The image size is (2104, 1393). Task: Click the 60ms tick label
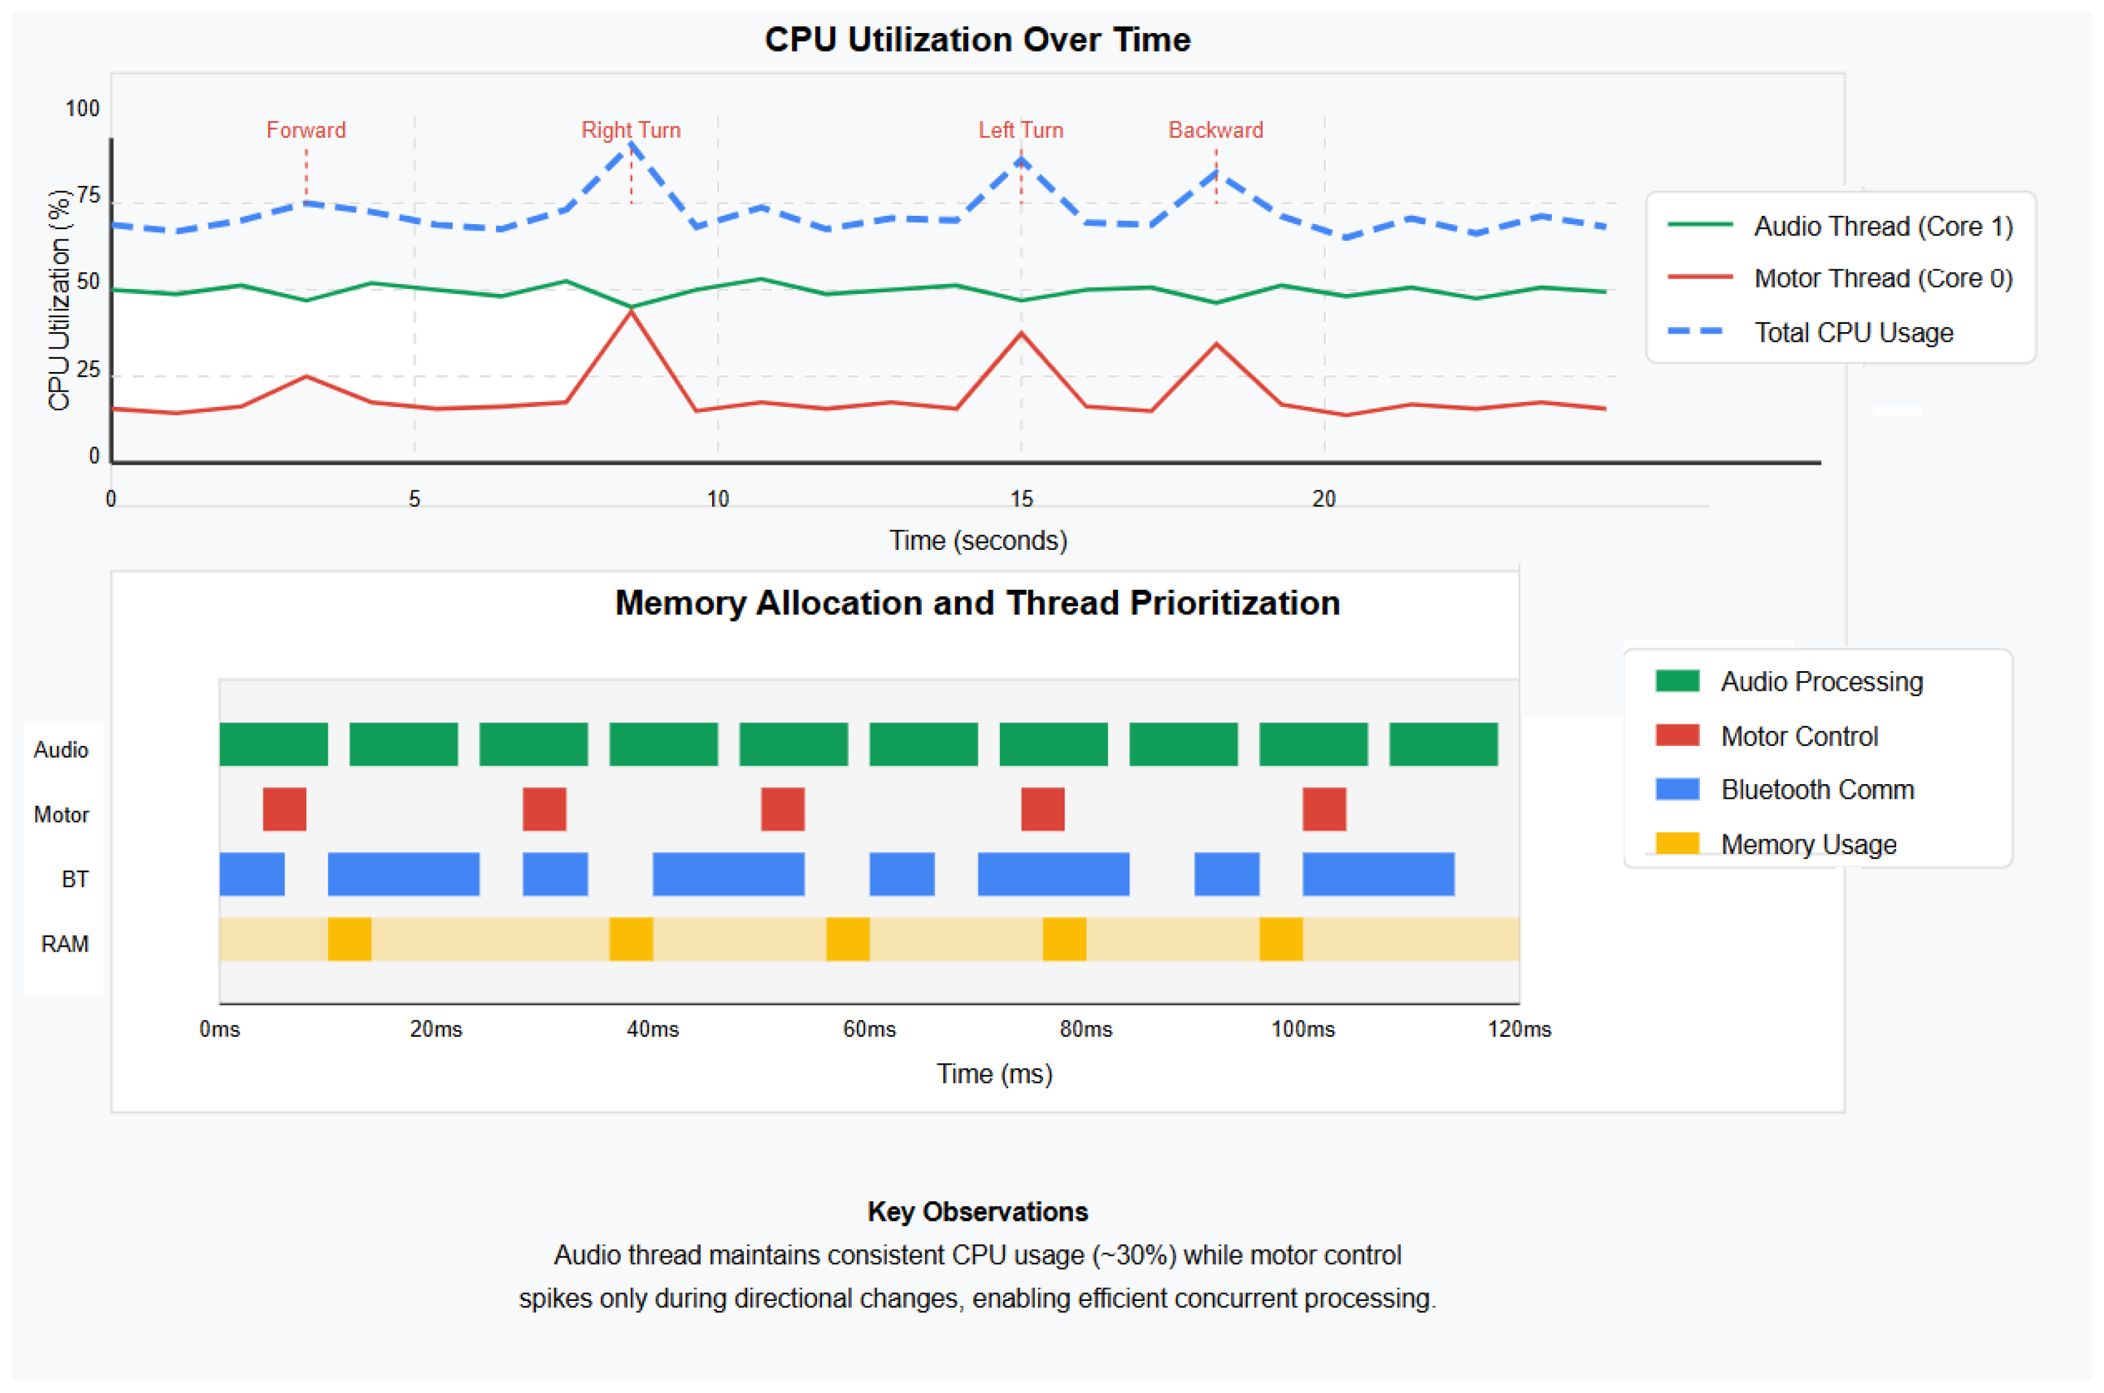point(869,1030)
